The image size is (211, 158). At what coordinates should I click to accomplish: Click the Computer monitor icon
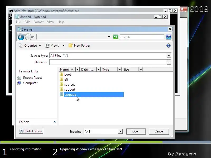(19, 83)
